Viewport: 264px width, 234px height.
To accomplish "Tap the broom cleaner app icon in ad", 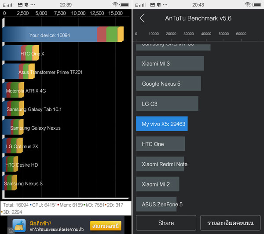I will pos(19,226).
